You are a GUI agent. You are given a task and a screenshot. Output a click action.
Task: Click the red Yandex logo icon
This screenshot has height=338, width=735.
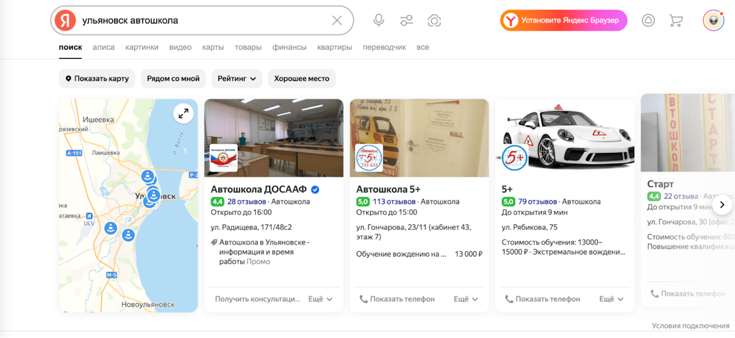pyautogui.click(x=65, y=20)
